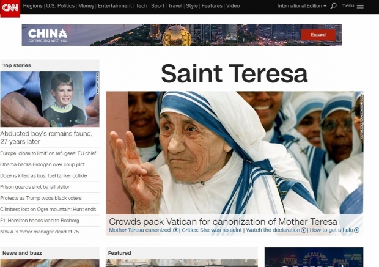Click the CNN logo
The height and width of the screenshot is (267, 379).
(10, 8)
